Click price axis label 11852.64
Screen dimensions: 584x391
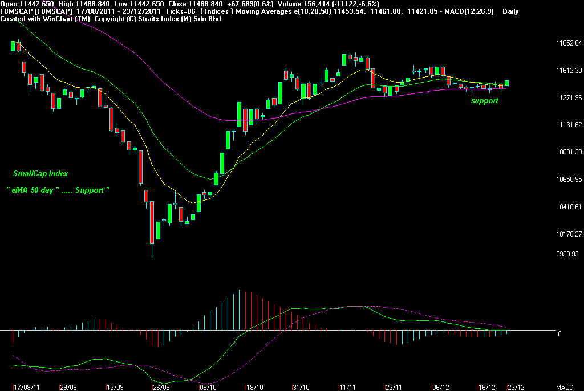coord(569,43)
